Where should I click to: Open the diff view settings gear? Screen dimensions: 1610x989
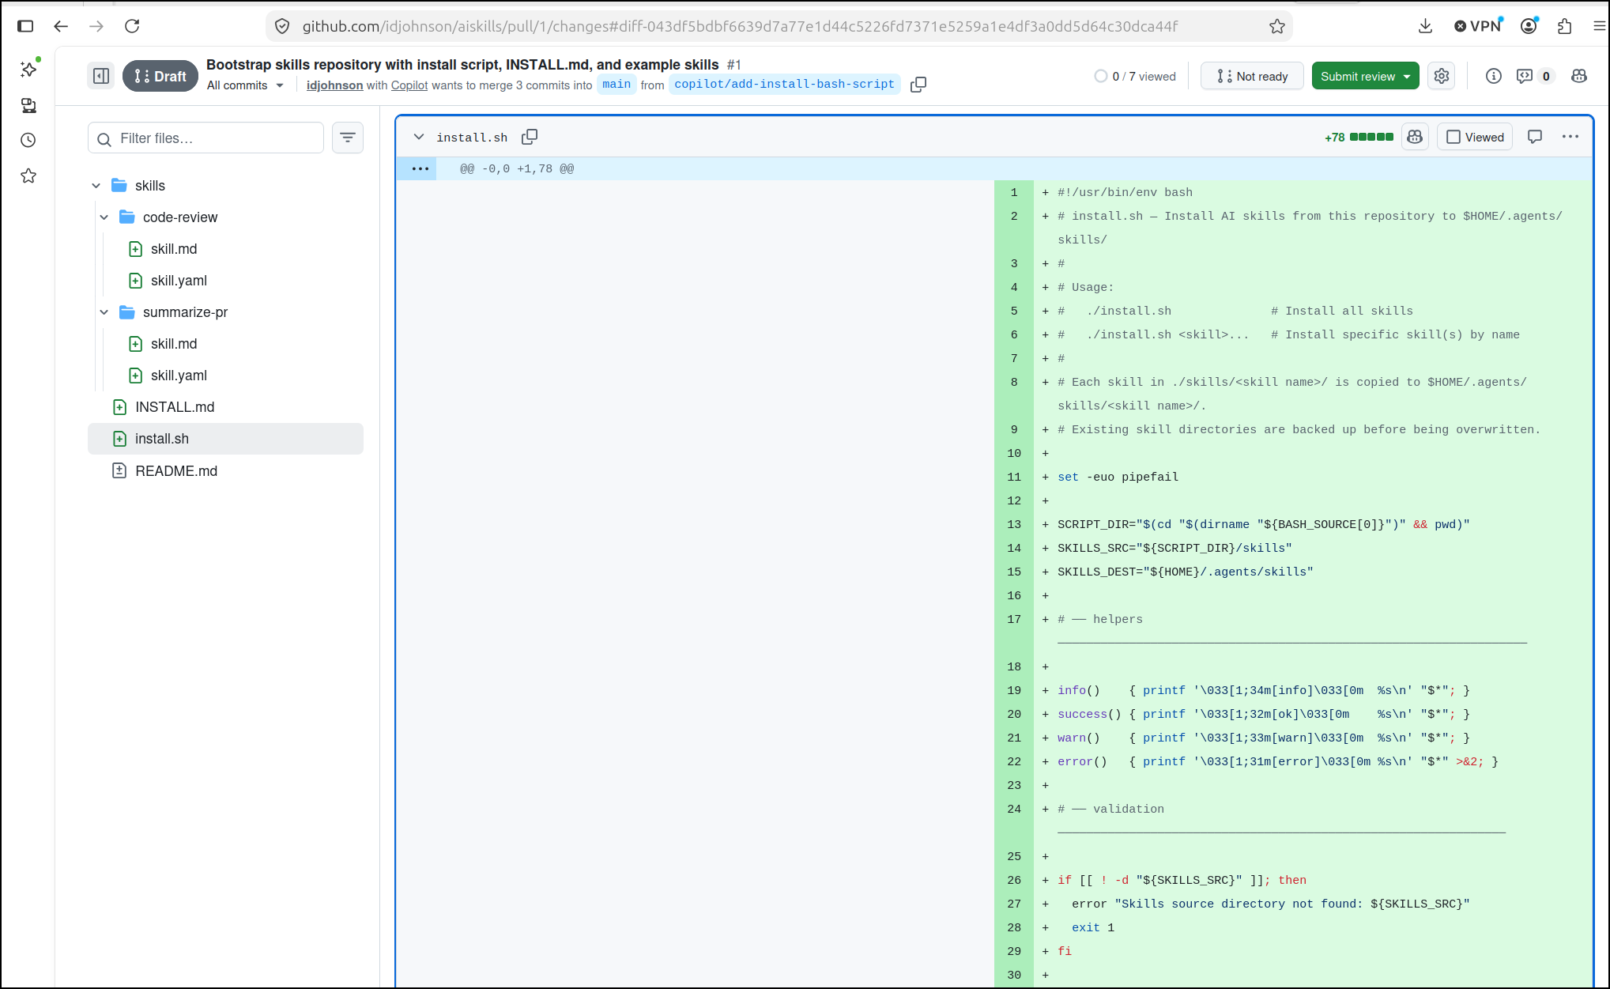point(1442,76)
